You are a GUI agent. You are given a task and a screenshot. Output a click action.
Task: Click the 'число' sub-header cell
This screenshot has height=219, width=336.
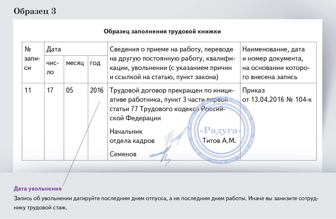[x=54, y=68]
